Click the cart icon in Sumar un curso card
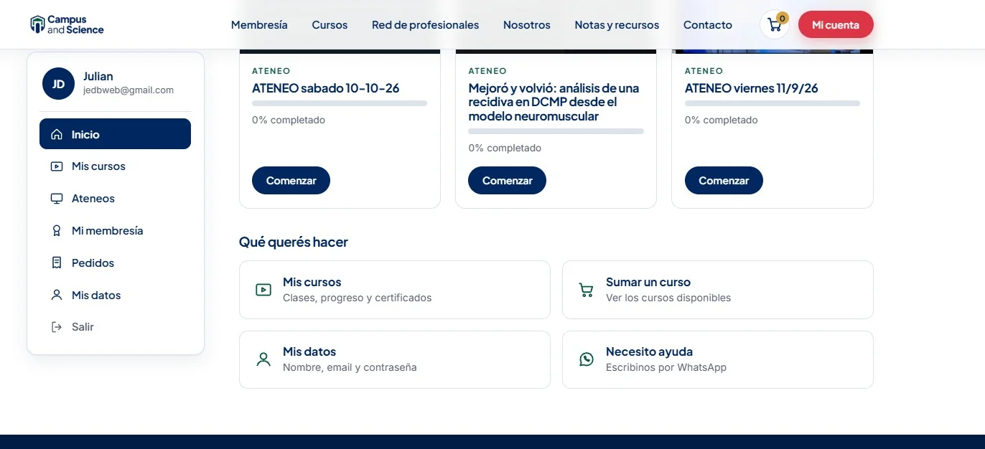This screenshot has width=985, height=449. pos(587,290)
